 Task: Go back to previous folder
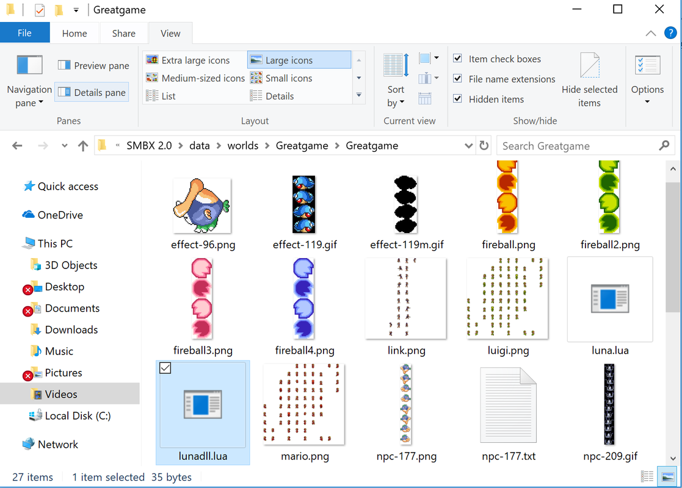[17, 146]
